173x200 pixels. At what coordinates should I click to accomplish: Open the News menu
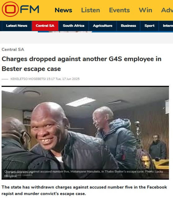click(63, 10)
